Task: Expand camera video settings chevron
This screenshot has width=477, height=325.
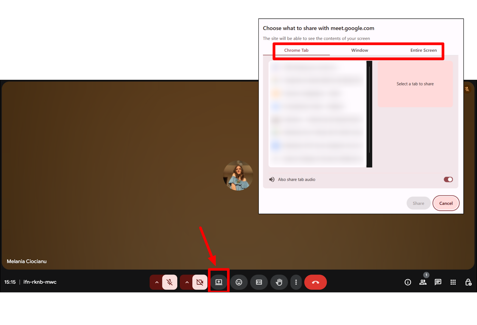Action: tap(187, 282)
